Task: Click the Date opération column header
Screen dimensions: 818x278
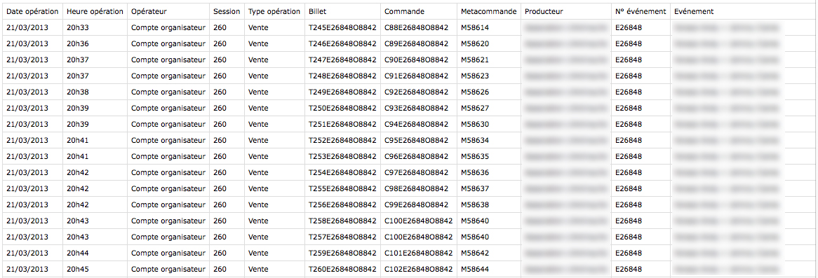Action: [32, 11]
